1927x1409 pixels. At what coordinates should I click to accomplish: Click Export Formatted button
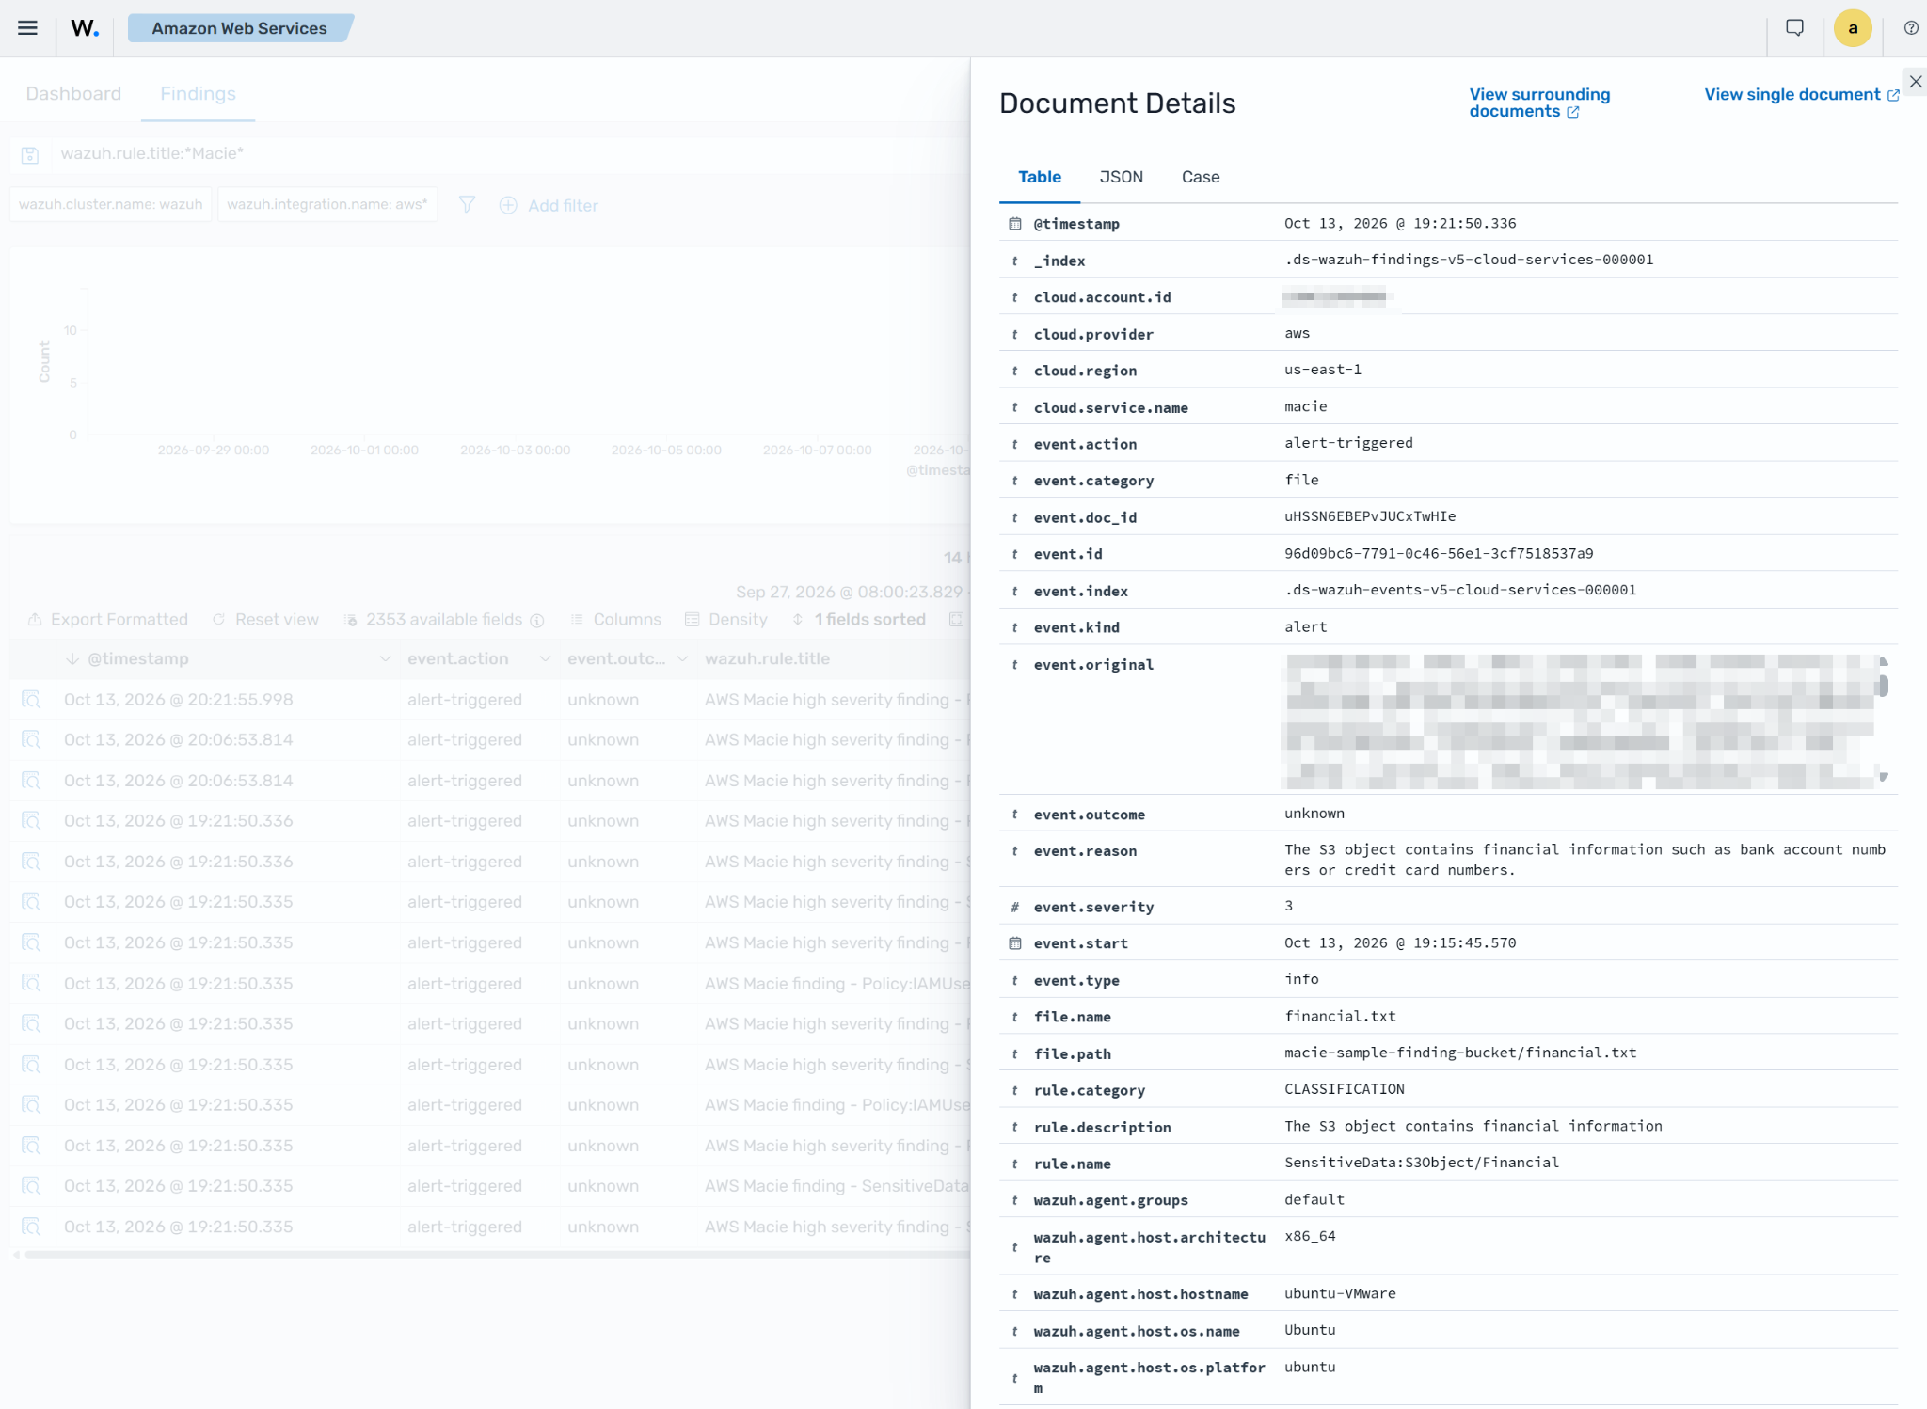click(x=108, y=620)
